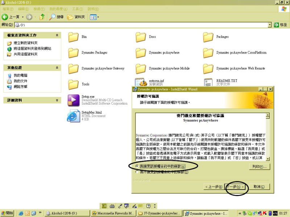
Task: Click the orange clock quick launch icon
Action: [28, 213]
